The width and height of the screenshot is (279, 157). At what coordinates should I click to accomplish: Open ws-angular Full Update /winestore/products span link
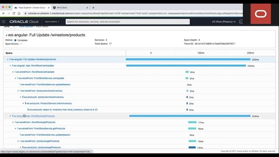click(33, 59)
